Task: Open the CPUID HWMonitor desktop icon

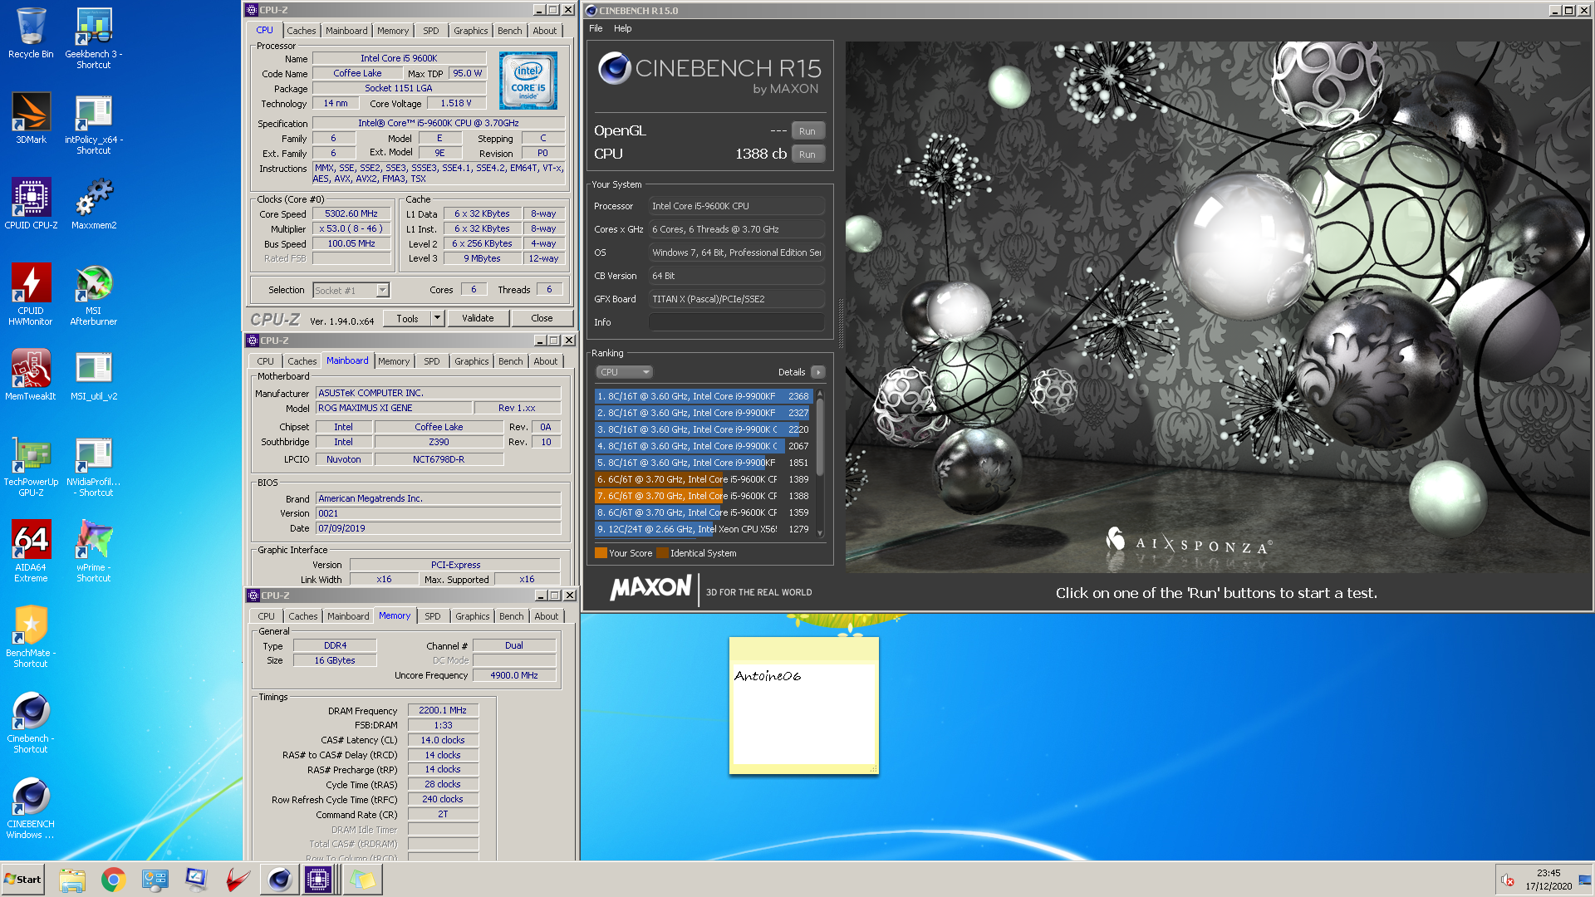Action: 31,294
